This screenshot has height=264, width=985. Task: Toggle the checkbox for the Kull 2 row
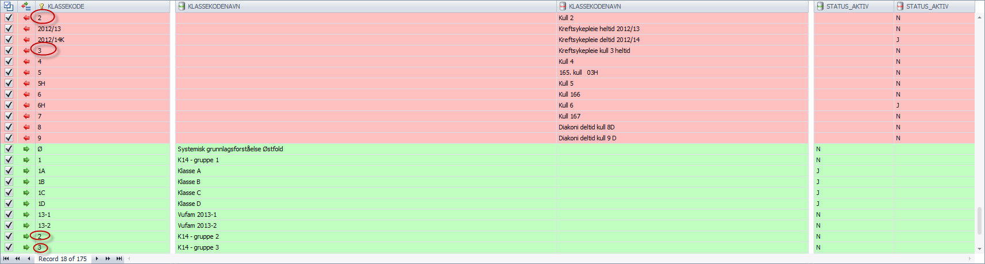coord(9,18)
